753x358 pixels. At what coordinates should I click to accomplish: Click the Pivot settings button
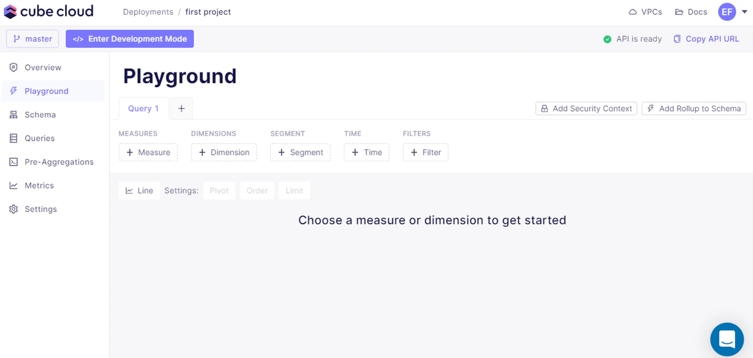219,191
